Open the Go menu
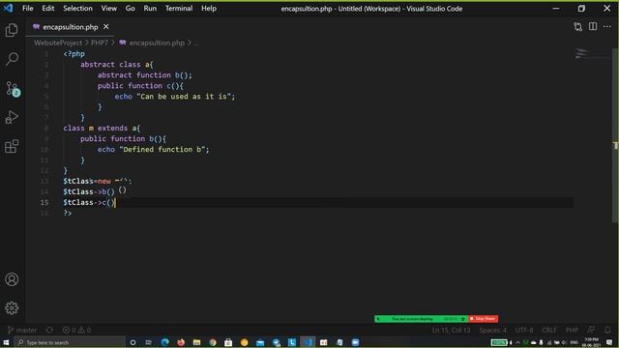The image size is (619, 348). click(130, 9)
